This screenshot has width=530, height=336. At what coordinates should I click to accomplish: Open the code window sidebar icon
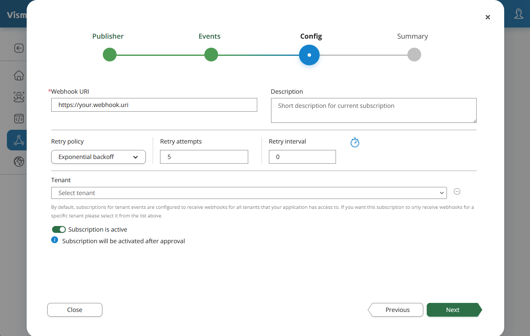click(19, 119)
